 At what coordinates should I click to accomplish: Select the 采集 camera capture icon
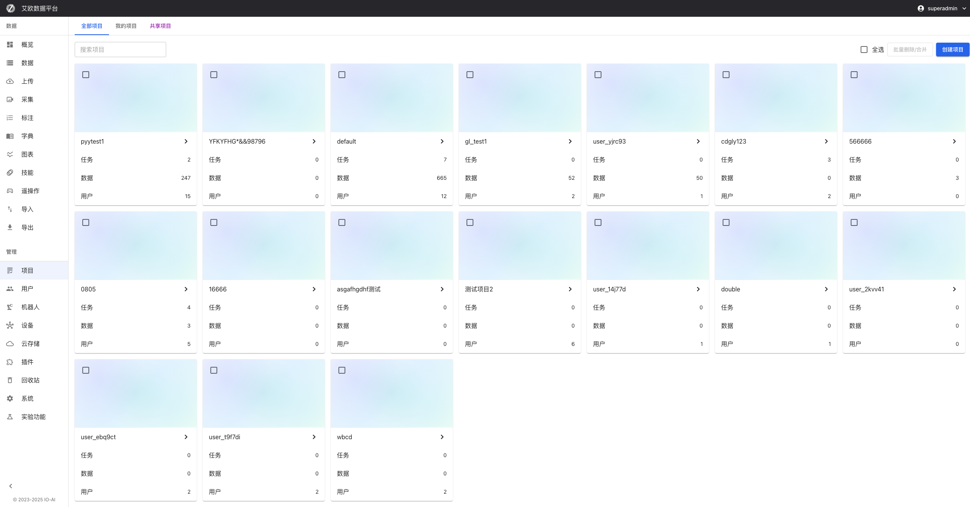click(x=10, y=99)
